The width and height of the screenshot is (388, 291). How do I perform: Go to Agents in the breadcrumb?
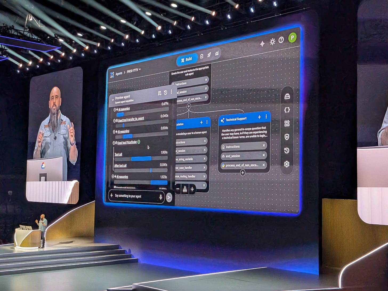click(119, 74)
